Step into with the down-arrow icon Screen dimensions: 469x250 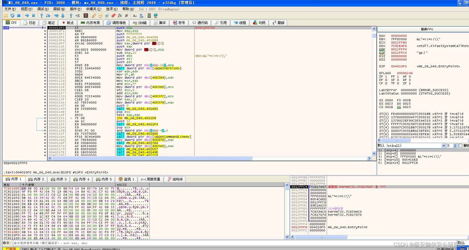click(x=42, y=16)
